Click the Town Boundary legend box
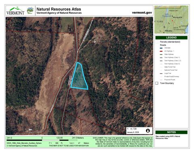Image resolution: width=194 pixels, height=153 pixels. [157, 83]
